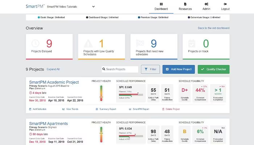Click the SPI 0.649 progress bar
This screenshot has height=145, width=254.
tap(131, 95)
